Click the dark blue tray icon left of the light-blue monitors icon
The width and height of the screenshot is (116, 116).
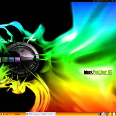click(x=99, y=114)
